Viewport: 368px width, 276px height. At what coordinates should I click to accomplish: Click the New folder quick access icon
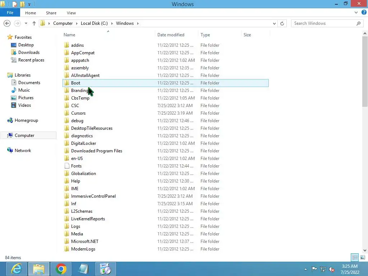point(22,4)
